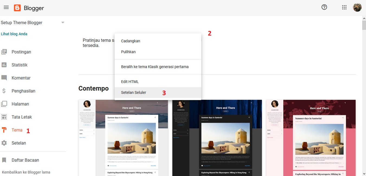The height and width of the screenshot is (176, 366).
Task: Choose Pulihkan from the theme menu
Action: [x=158, y=52]
